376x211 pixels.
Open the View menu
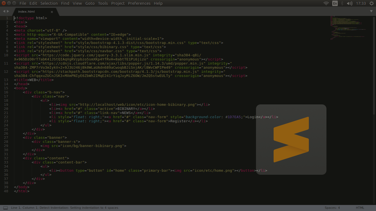click(x=77, y=3)
